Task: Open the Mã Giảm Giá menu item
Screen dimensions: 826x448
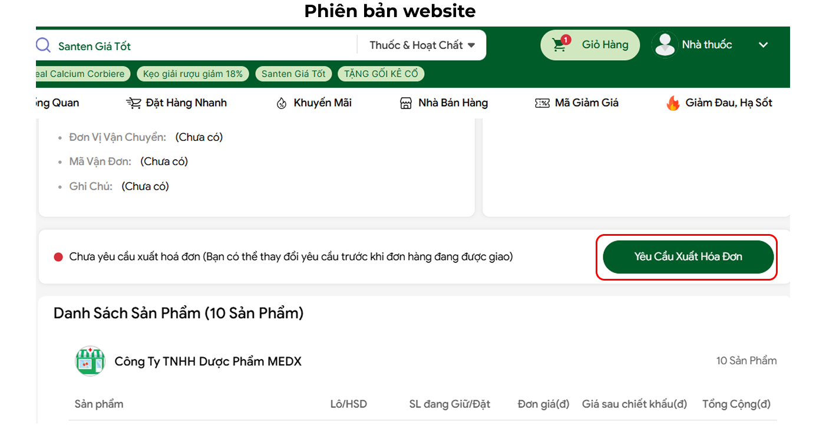Action: [577, 103]
